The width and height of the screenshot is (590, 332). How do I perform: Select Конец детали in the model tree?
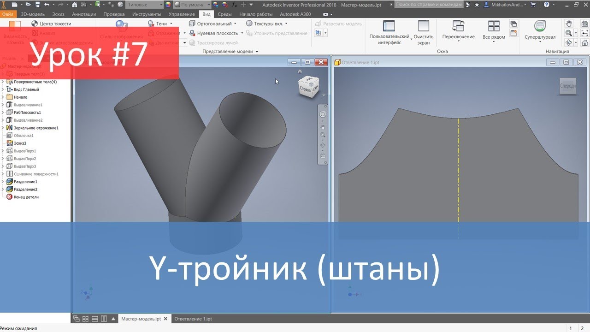pyautogui.click(x=26, y=197)
